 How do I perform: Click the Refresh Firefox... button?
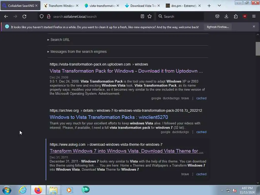coord(218,27)
